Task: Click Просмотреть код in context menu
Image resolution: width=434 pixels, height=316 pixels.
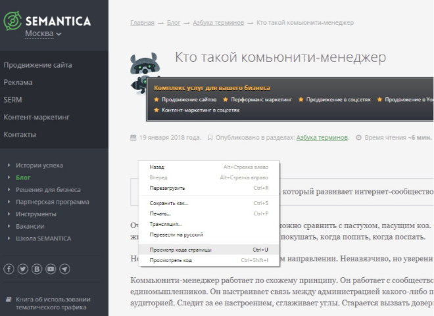Action: pyautogui.click(x=170, y=260)
